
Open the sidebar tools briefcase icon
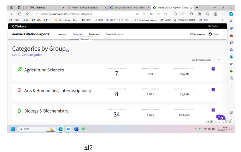[x=231, y=35]
